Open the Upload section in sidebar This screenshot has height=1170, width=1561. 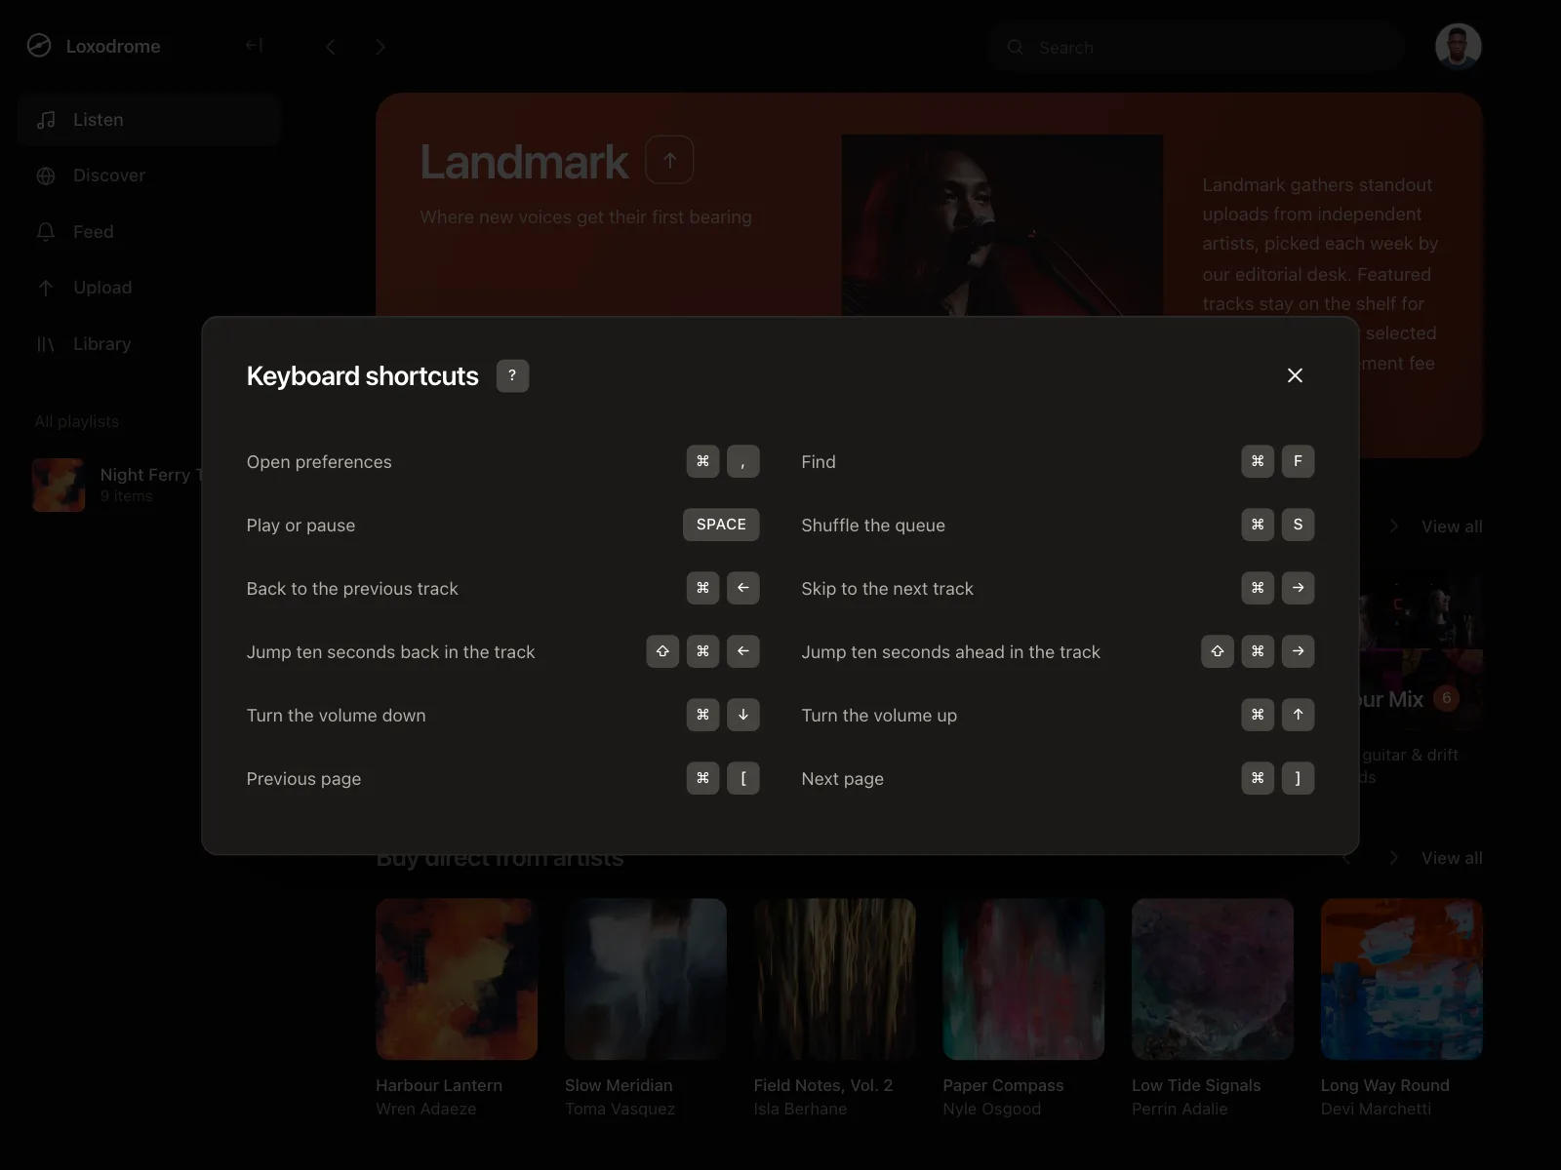[149, 288]
